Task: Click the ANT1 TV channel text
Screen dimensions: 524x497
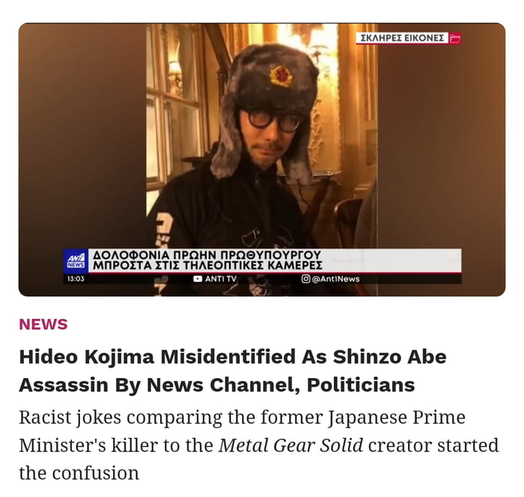Action: [x=221, y=278]
